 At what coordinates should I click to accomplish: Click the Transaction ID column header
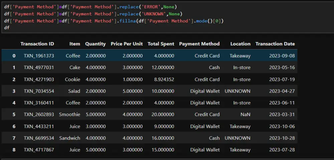click(37, 44)
